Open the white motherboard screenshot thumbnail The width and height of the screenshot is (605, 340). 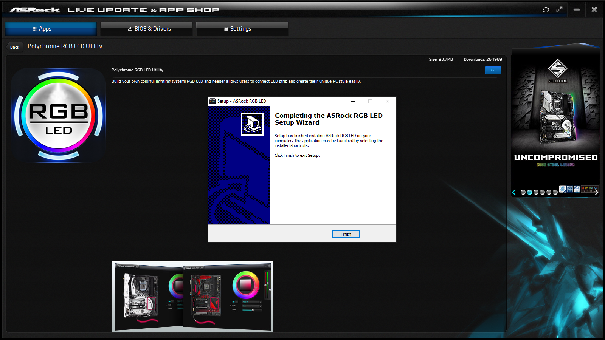(147, 297)
